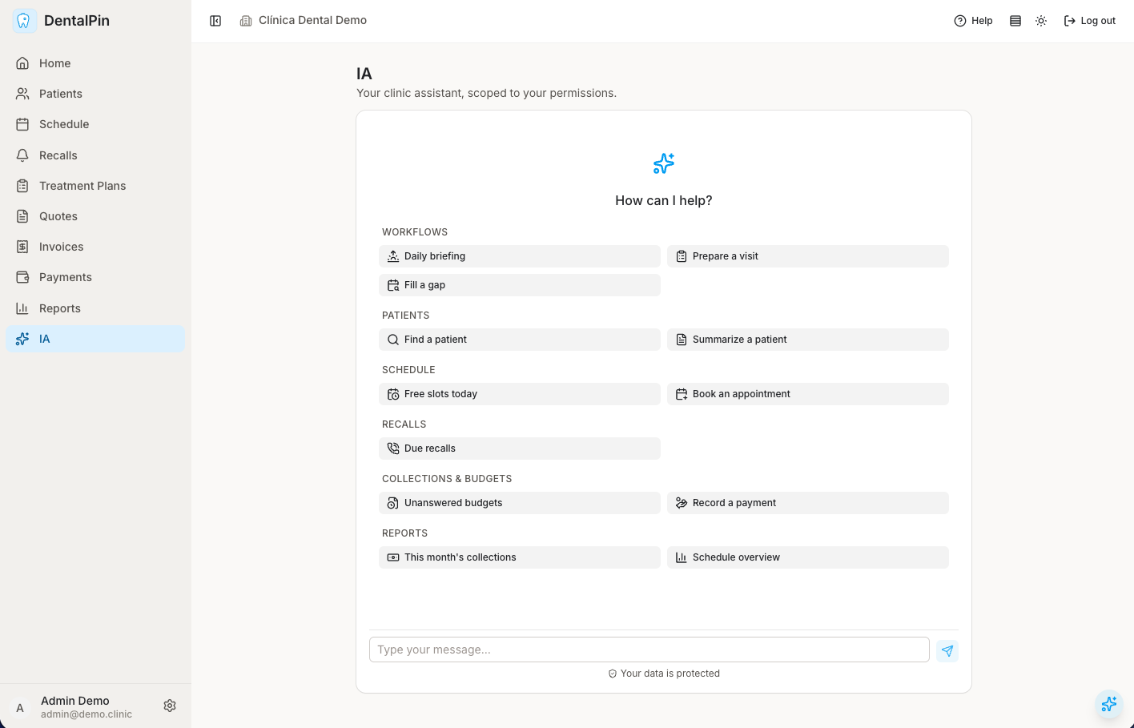Image resolution: width=1134 pixels, height=728 pixels.
Task: Select the Unanswered budgets prompt
Action: 520,503
